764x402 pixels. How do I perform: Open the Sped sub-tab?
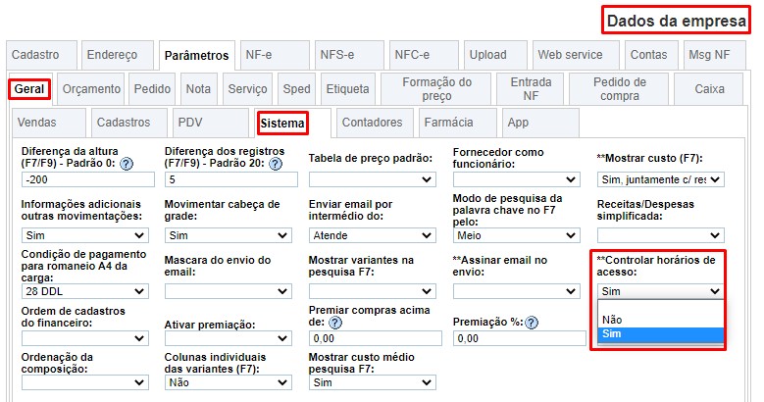[297, 89]
